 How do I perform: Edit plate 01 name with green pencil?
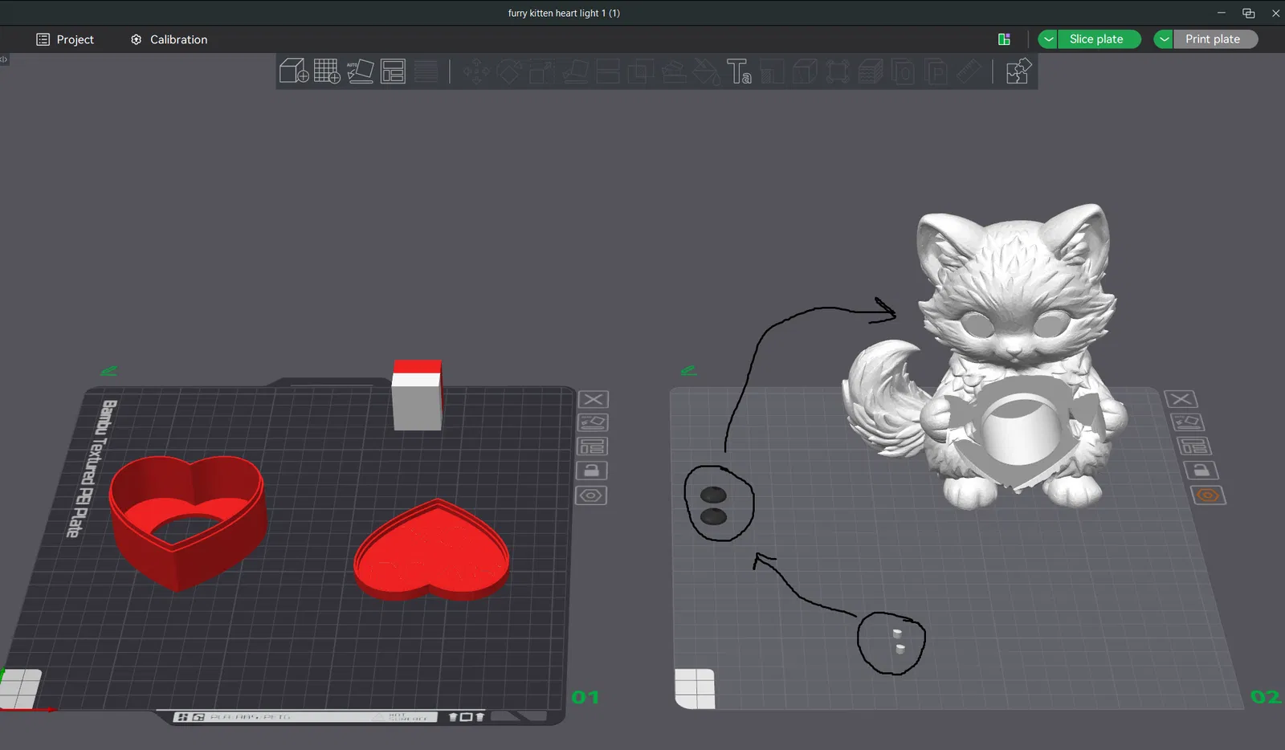(108, 370)
